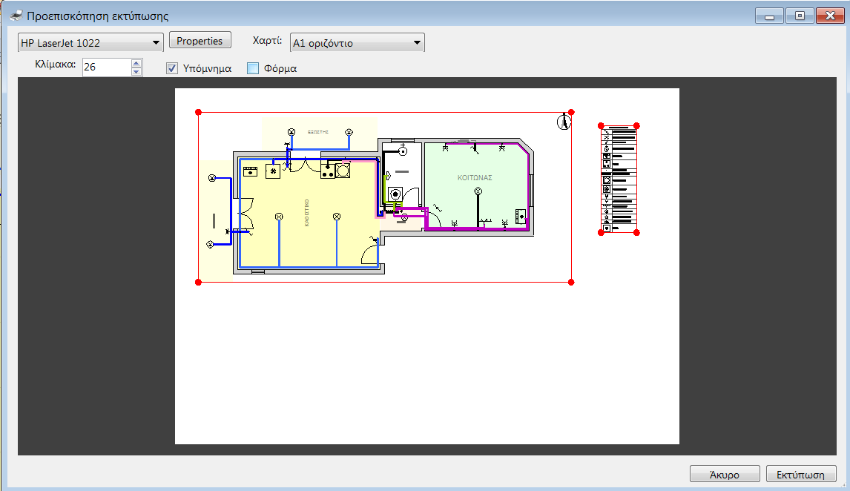Cancel printing with the Άκυρο button
The image size is (850, 491).
(725, 473)
